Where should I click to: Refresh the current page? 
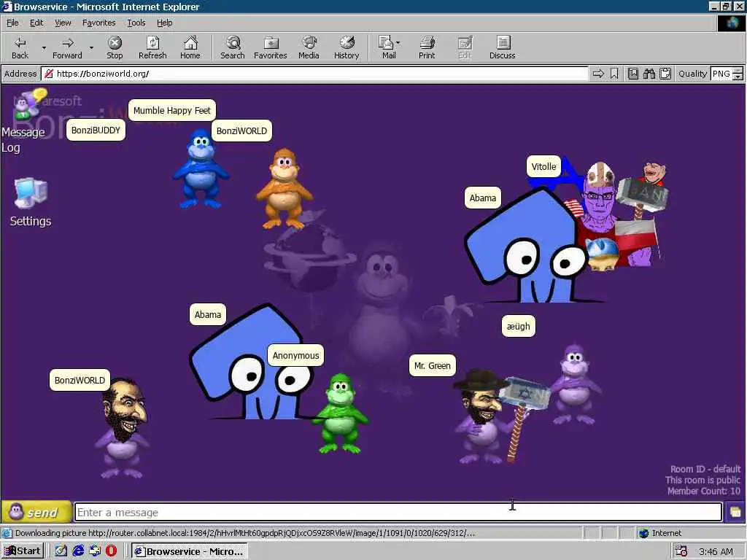tap(152, 47)
